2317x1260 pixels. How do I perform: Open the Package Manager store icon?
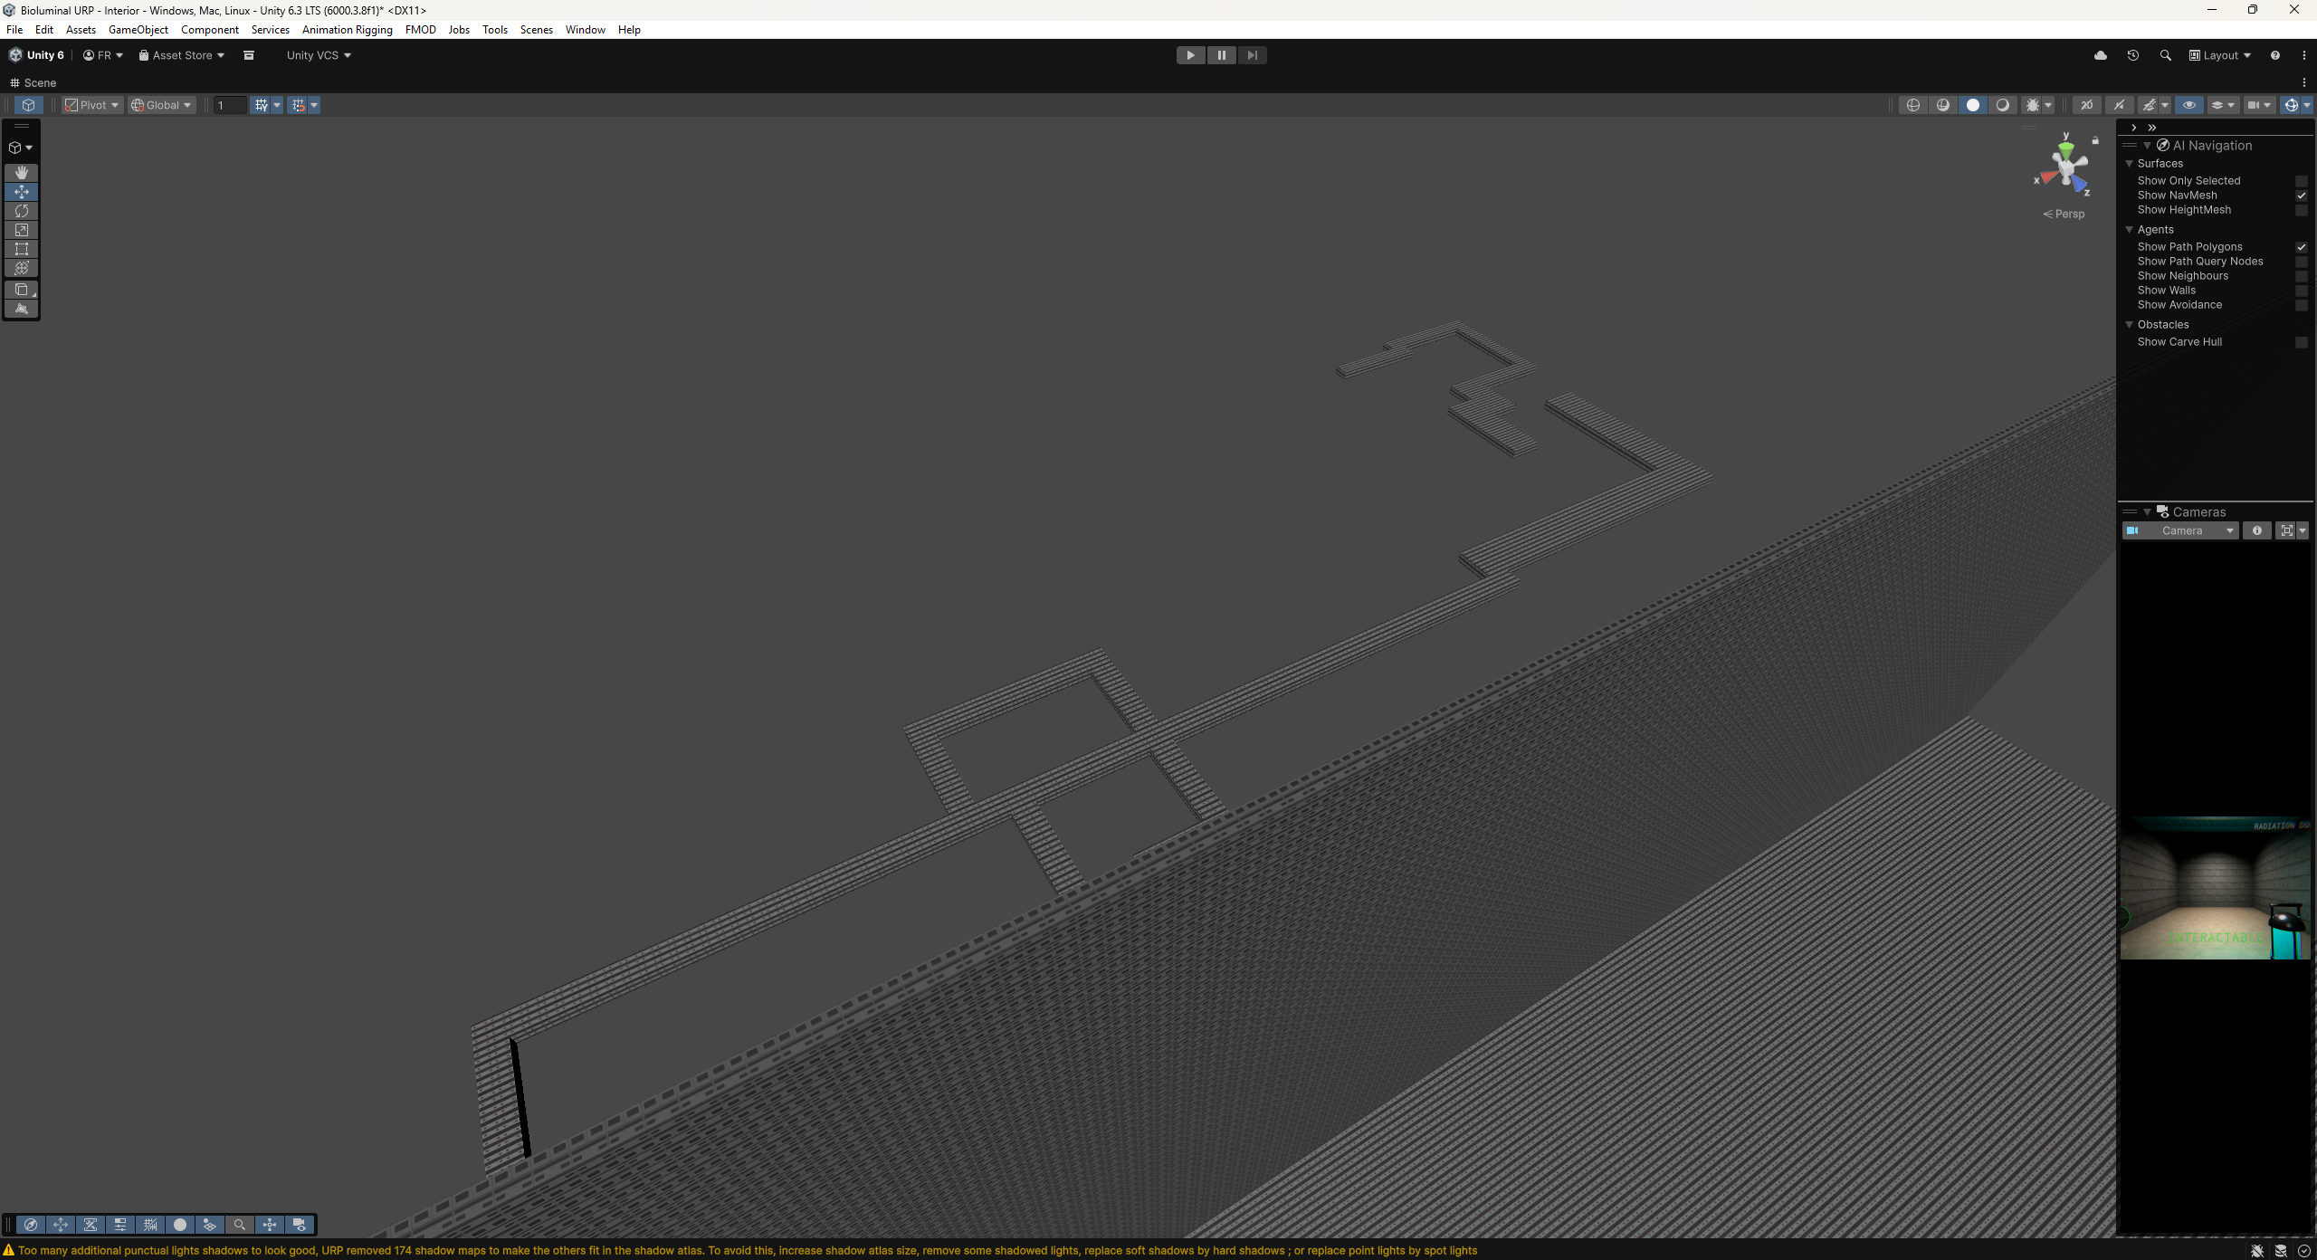[x=249, y=55]
